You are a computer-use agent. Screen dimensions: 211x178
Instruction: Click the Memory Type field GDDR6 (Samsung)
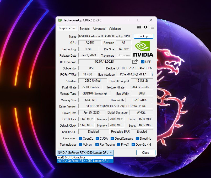click(95, 93)
